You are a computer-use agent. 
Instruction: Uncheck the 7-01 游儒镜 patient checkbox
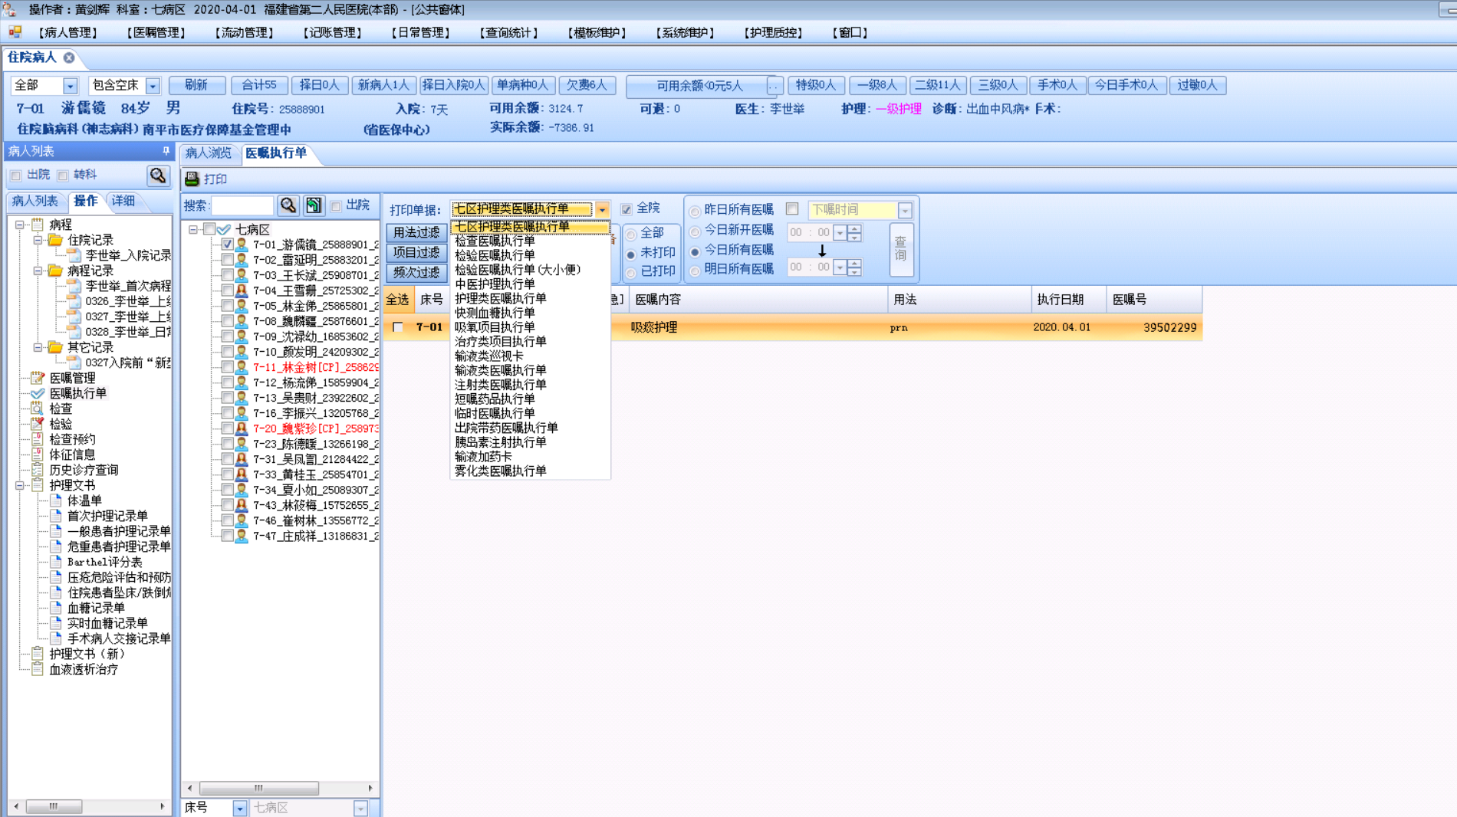point(227,244)
